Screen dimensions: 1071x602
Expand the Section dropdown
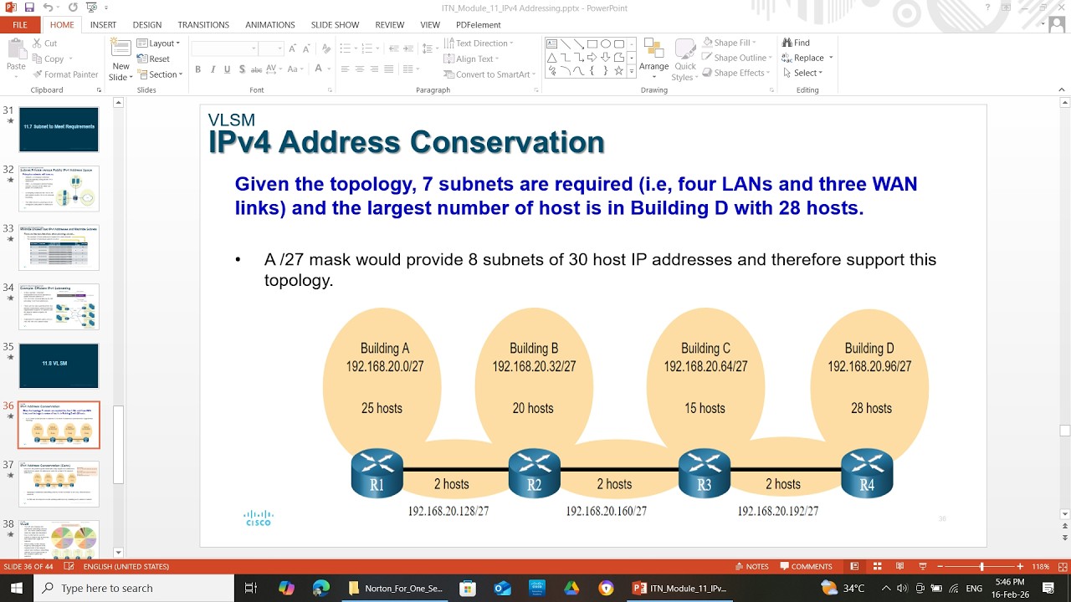pyautogui.click(x=159, y=74)
